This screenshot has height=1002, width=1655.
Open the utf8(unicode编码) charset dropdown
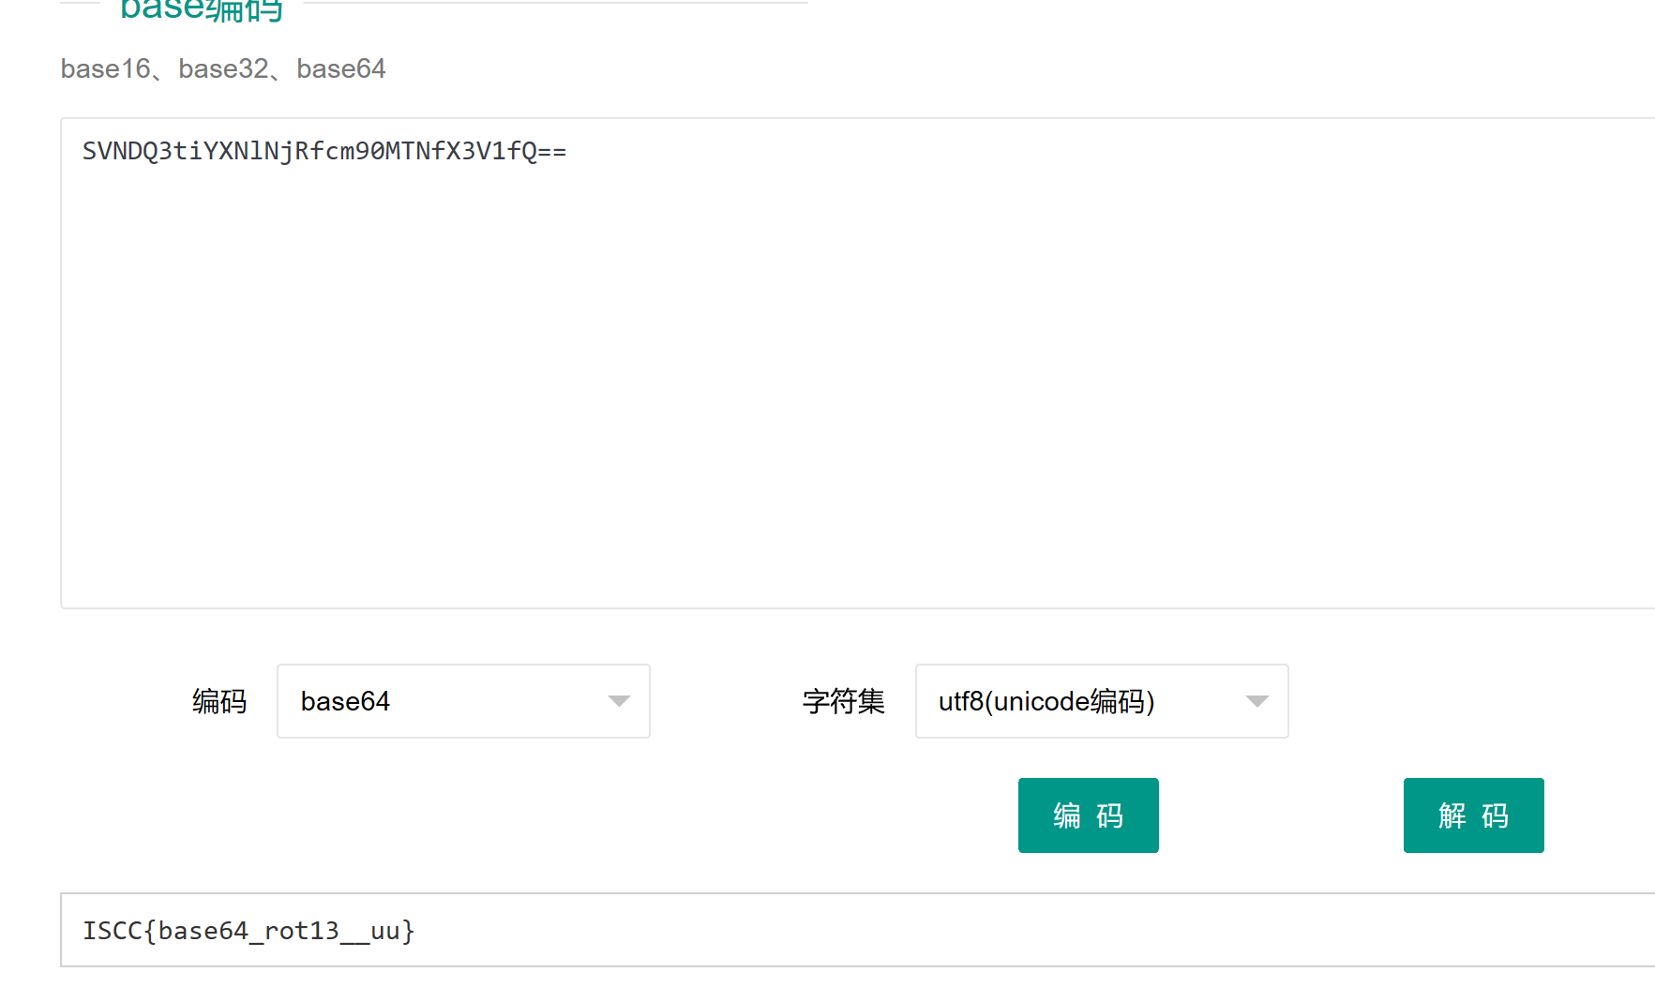pyautogui.click(x=1101, y=701)
